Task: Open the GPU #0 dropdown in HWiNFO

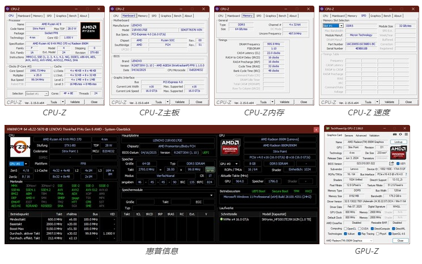Action: 228,163
